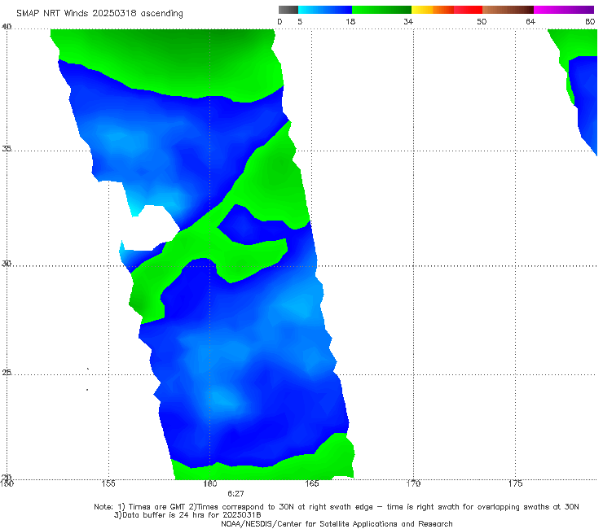This screenshot has width=603, height=529.
Task: Click the color bar label '18'
Action: click(x=350, y=21)
